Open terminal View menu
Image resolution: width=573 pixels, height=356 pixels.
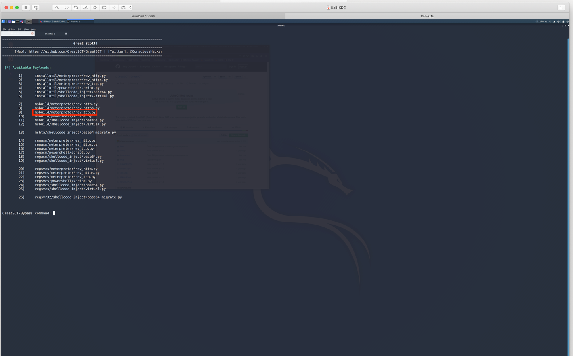pyautogui.click(x=26, y=29)
